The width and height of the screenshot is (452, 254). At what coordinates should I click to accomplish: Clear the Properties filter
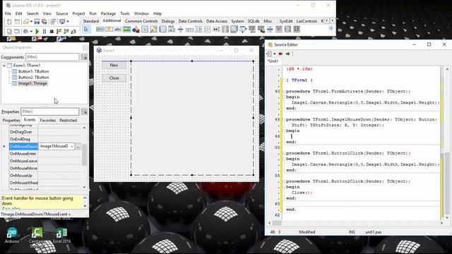(84, 111)
